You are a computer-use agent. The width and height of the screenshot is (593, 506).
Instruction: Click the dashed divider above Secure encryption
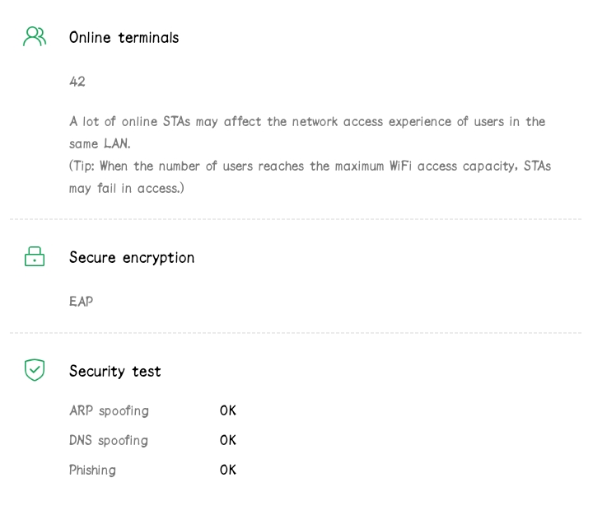click(295, 219)
